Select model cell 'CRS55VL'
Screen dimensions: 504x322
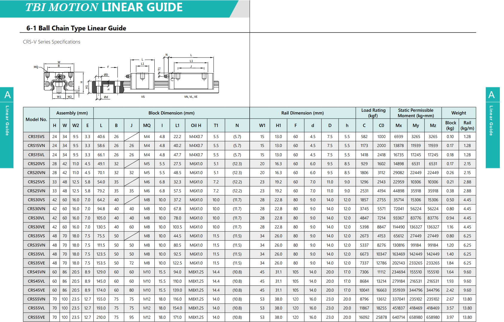pos(36,308)
